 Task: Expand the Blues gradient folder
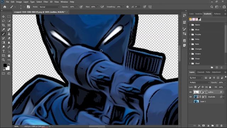click(x=190, y=30)
